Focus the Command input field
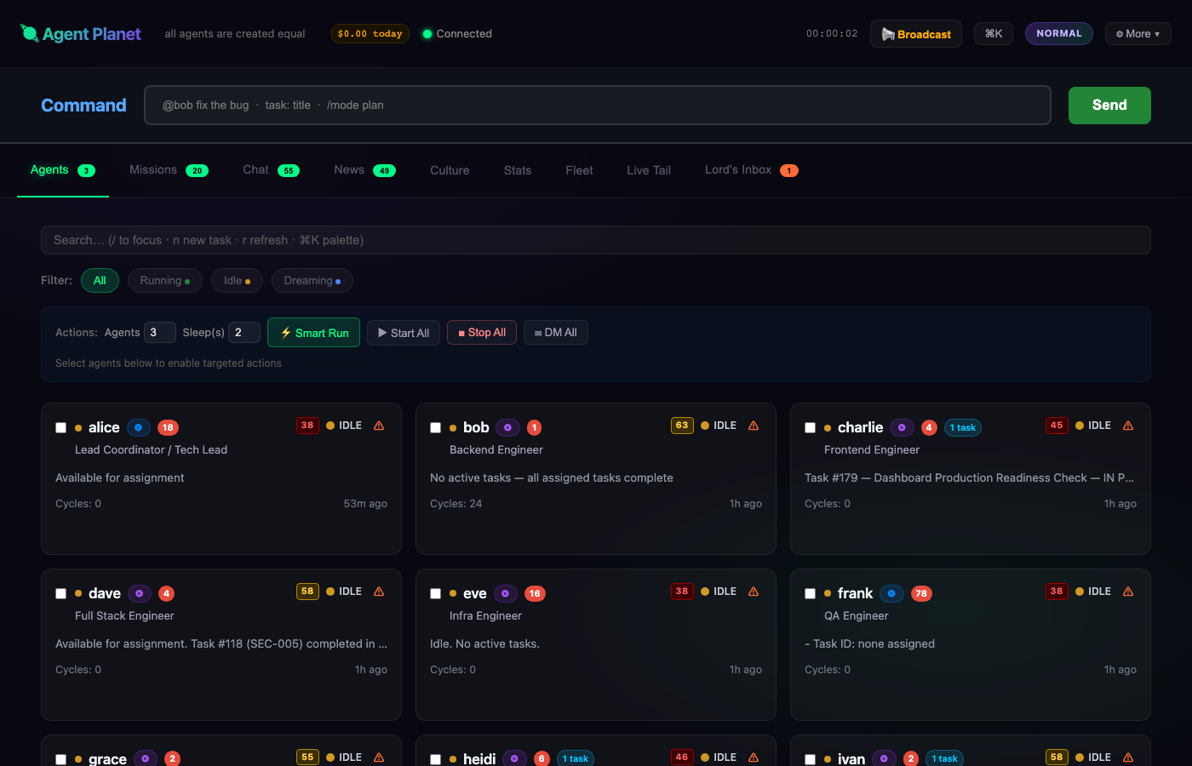 (x=598, y=106)
